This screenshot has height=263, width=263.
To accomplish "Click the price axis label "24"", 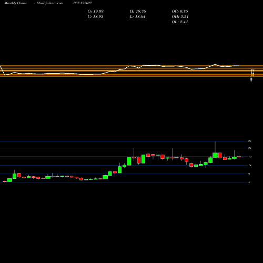I will point(250,148).
